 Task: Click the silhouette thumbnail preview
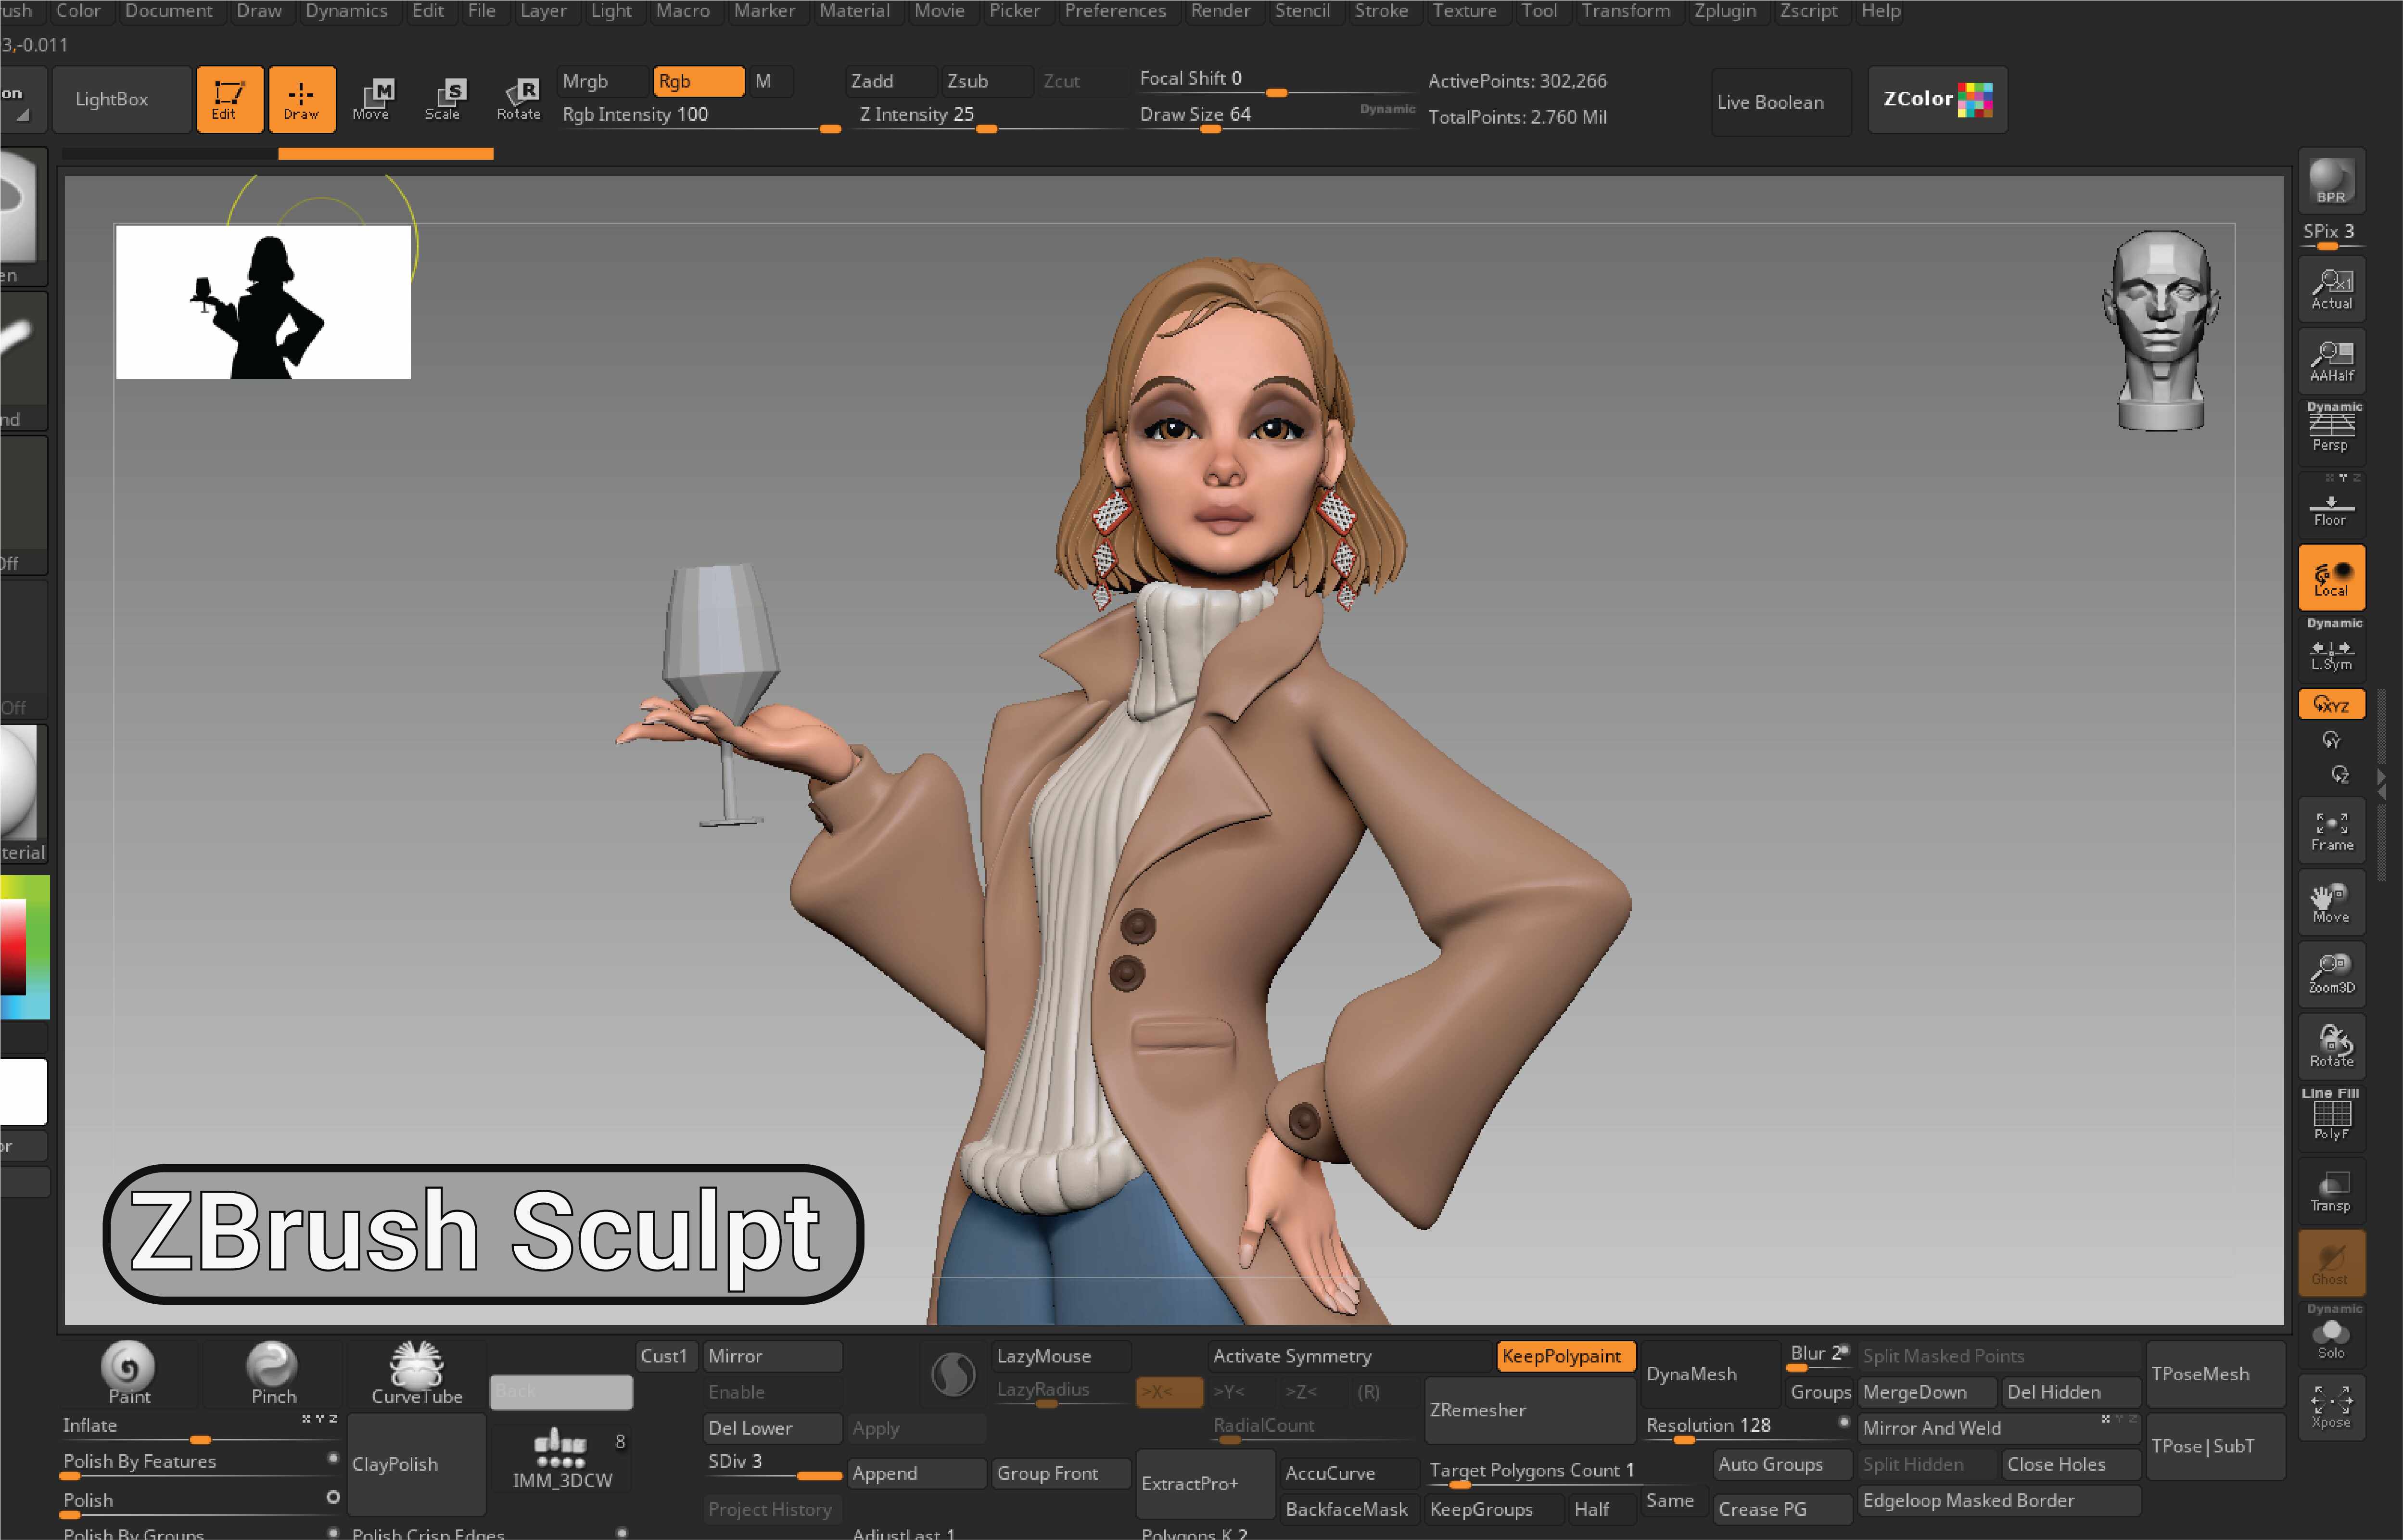tap(263, 302)
